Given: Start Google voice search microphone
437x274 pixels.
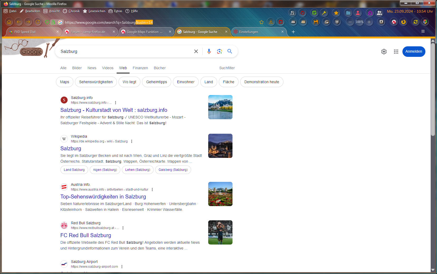Looking at the screenshot, I should (209, 51).
